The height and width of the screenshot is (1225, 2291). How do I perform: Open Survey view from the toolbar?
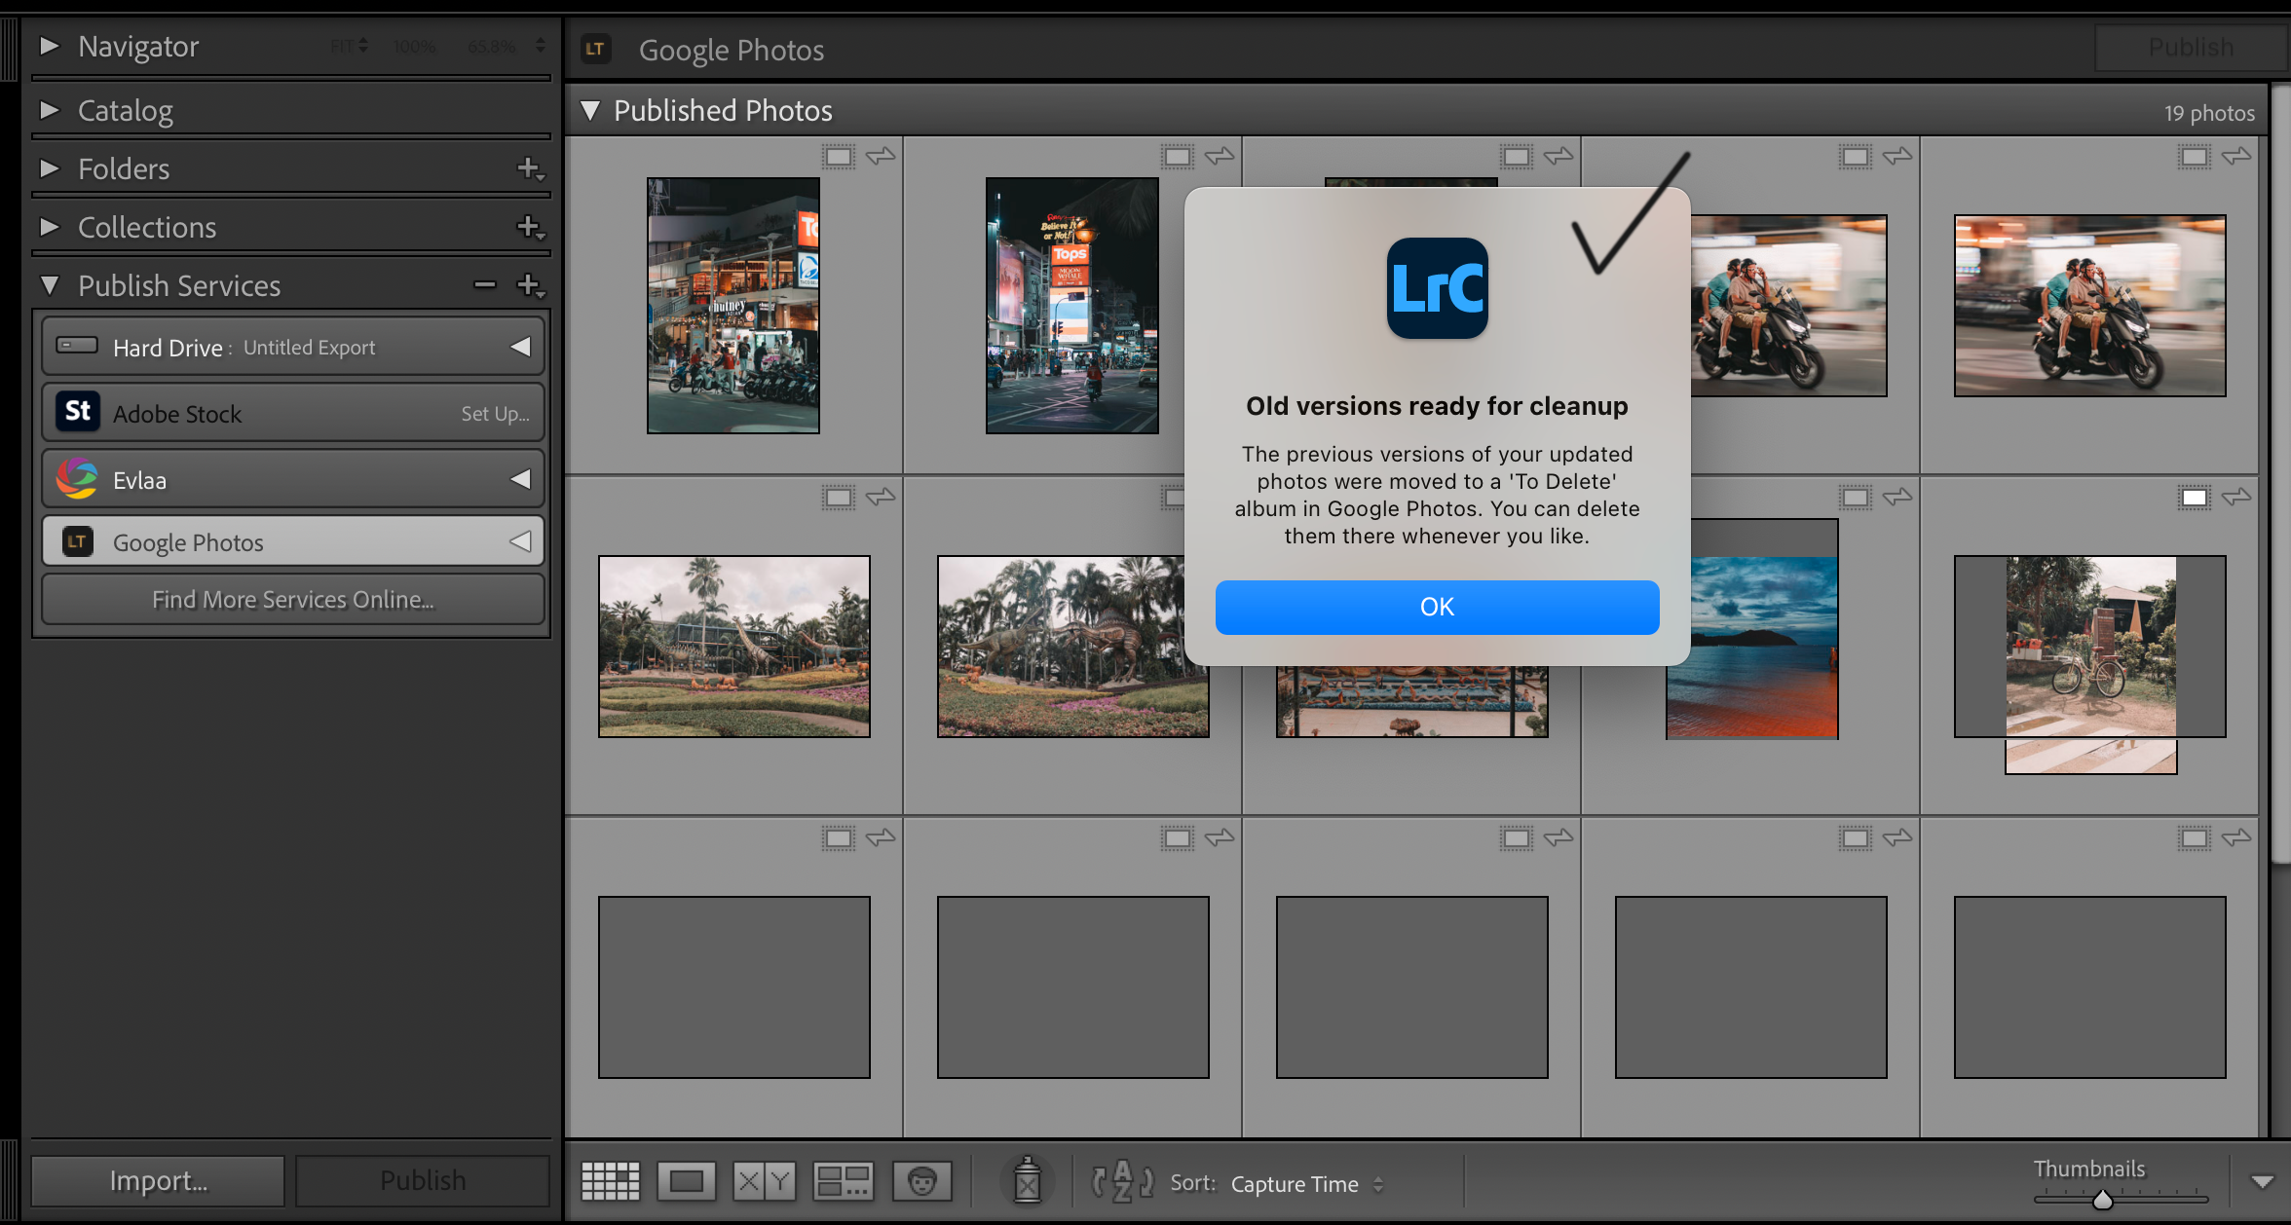844,1180
